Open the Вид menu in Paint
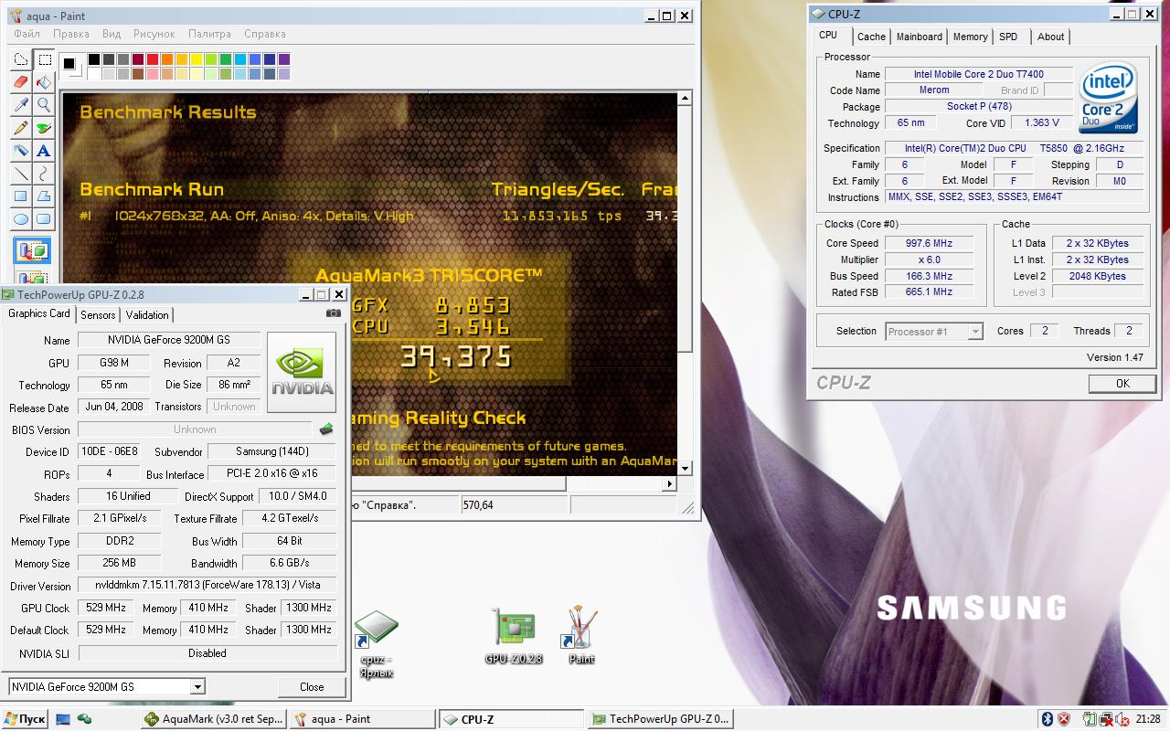The width and height of the screenshot is (1170, 731). click(x=112, y=34)
